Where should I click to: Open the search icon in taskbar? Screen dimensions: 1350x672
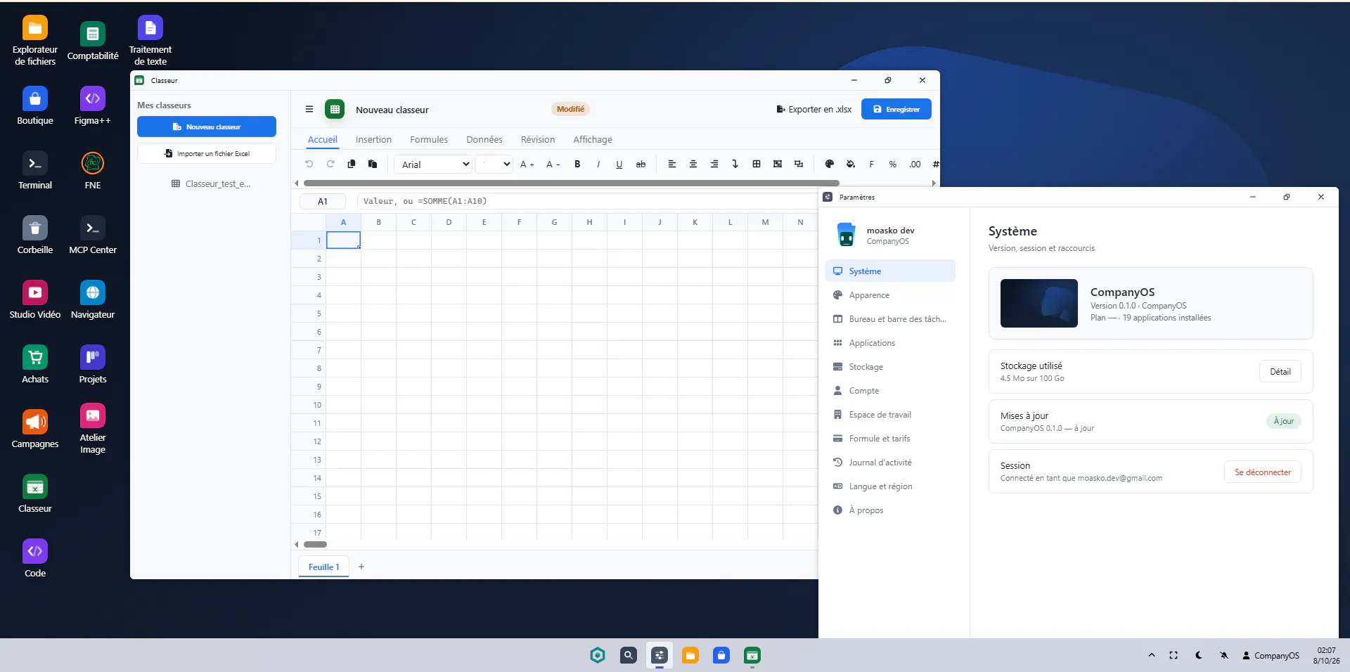pos(629,655)
